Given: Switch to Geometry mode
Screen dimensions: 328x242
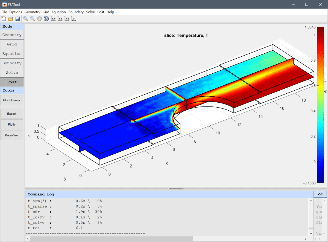Looking at the screenshot, I should (x=12, y=35).
